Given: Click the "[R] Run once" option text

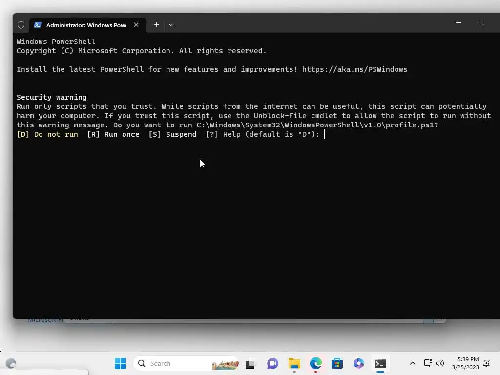Looking at the screenshot, I should (x=113, y=134).
